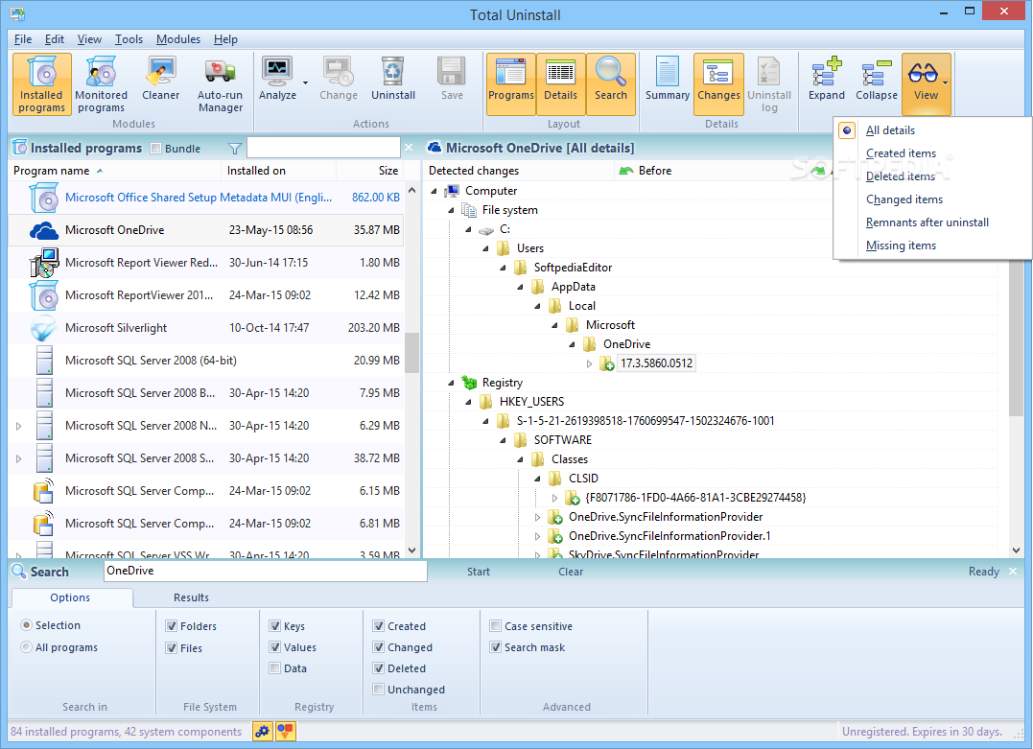Show the Changes details view

click(x=718, y=84)
